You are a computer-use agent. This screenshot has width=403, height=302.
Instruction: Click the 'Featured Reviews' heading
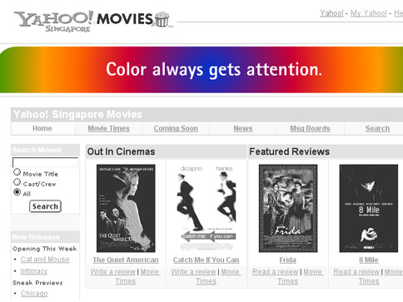tap(290, 151)
